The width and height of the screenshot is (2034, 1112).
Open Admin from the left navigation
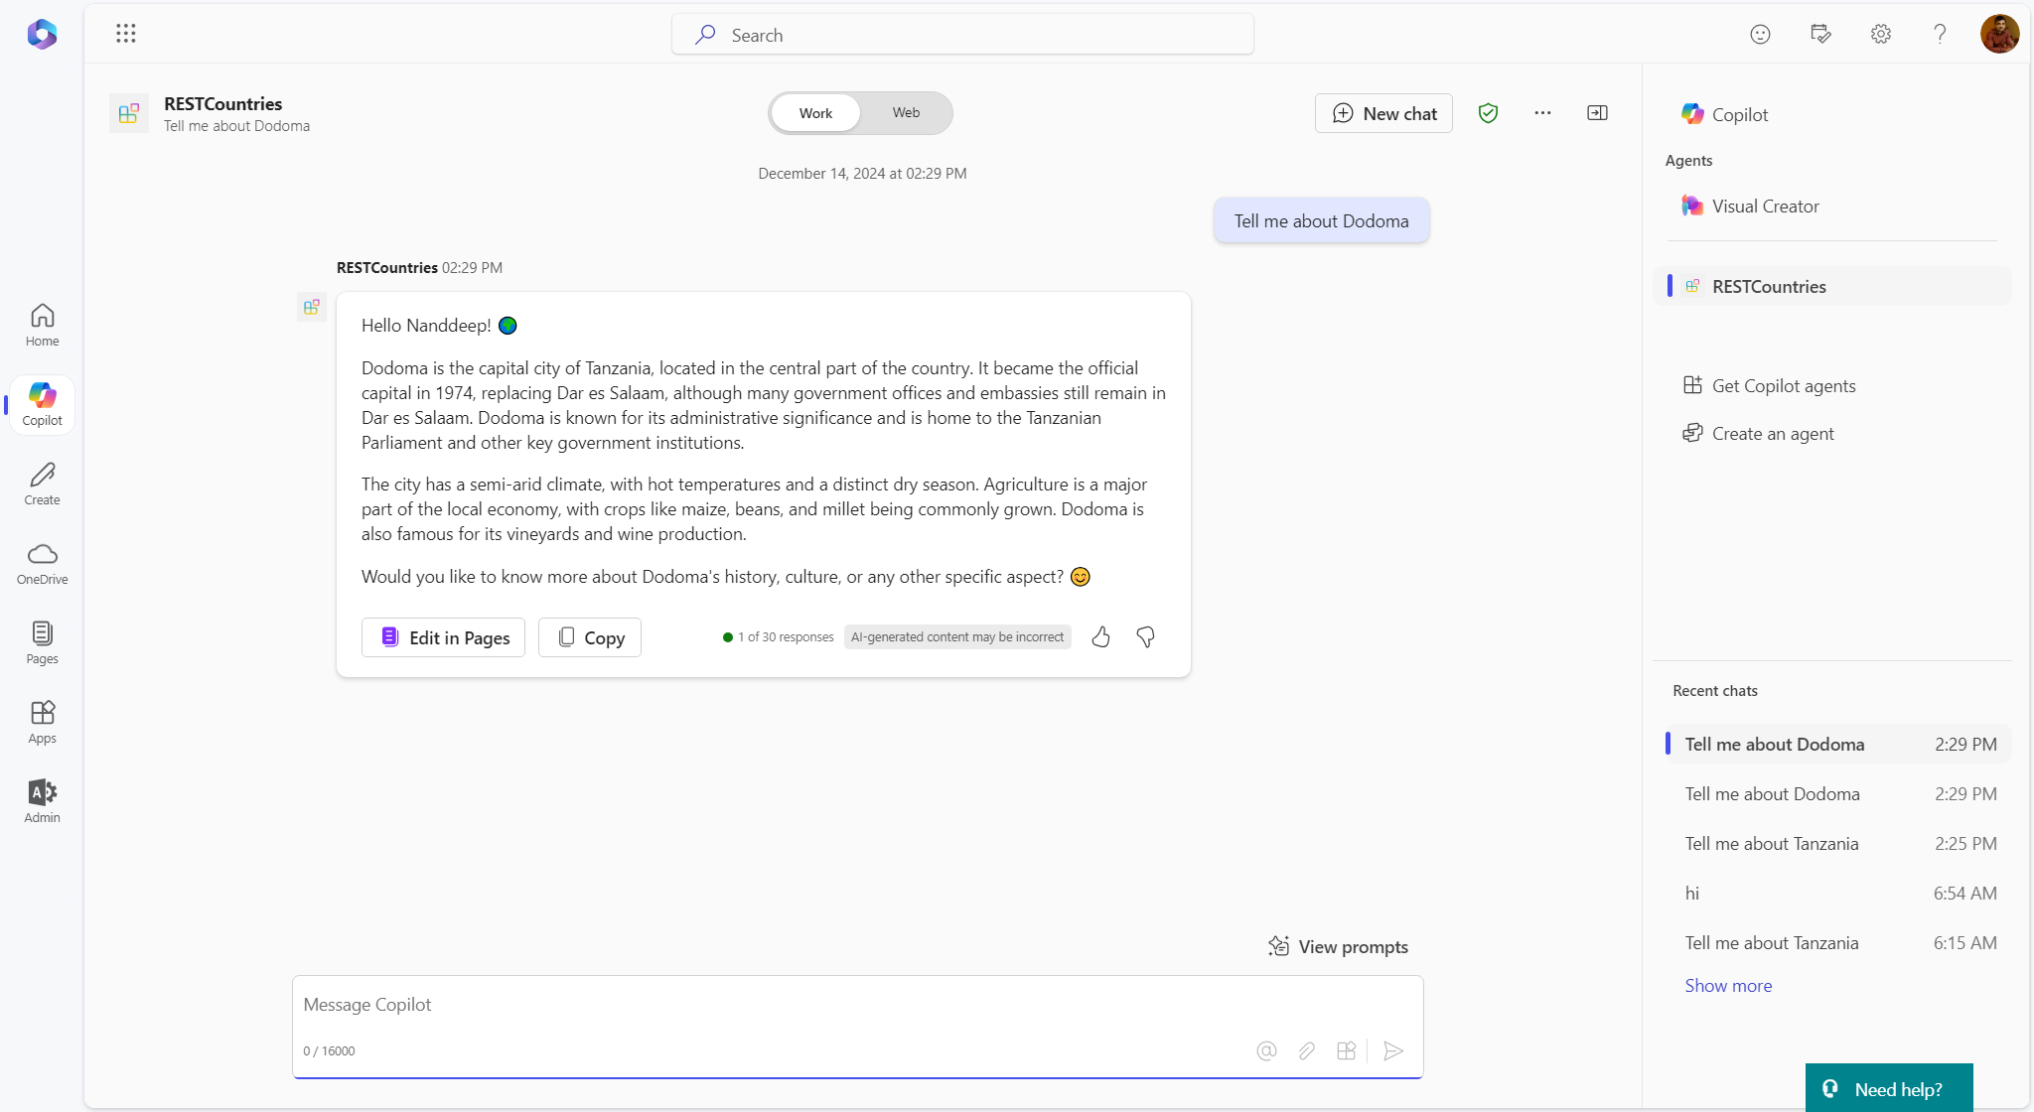coord(41,799)
